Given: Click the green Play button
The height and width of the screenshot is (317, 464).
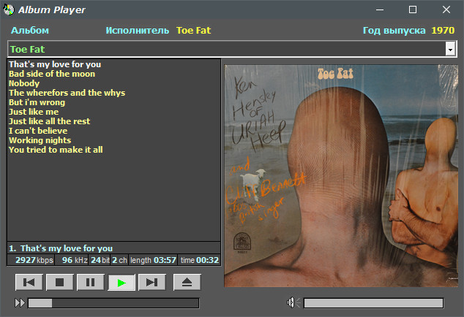Looking at the screenshot, I should point(121,283).
